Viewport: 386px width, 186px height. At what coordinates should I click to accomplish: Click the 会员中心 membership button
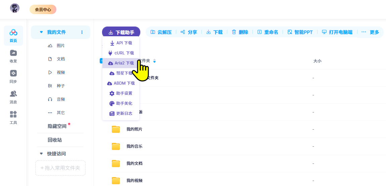(43, 10)
